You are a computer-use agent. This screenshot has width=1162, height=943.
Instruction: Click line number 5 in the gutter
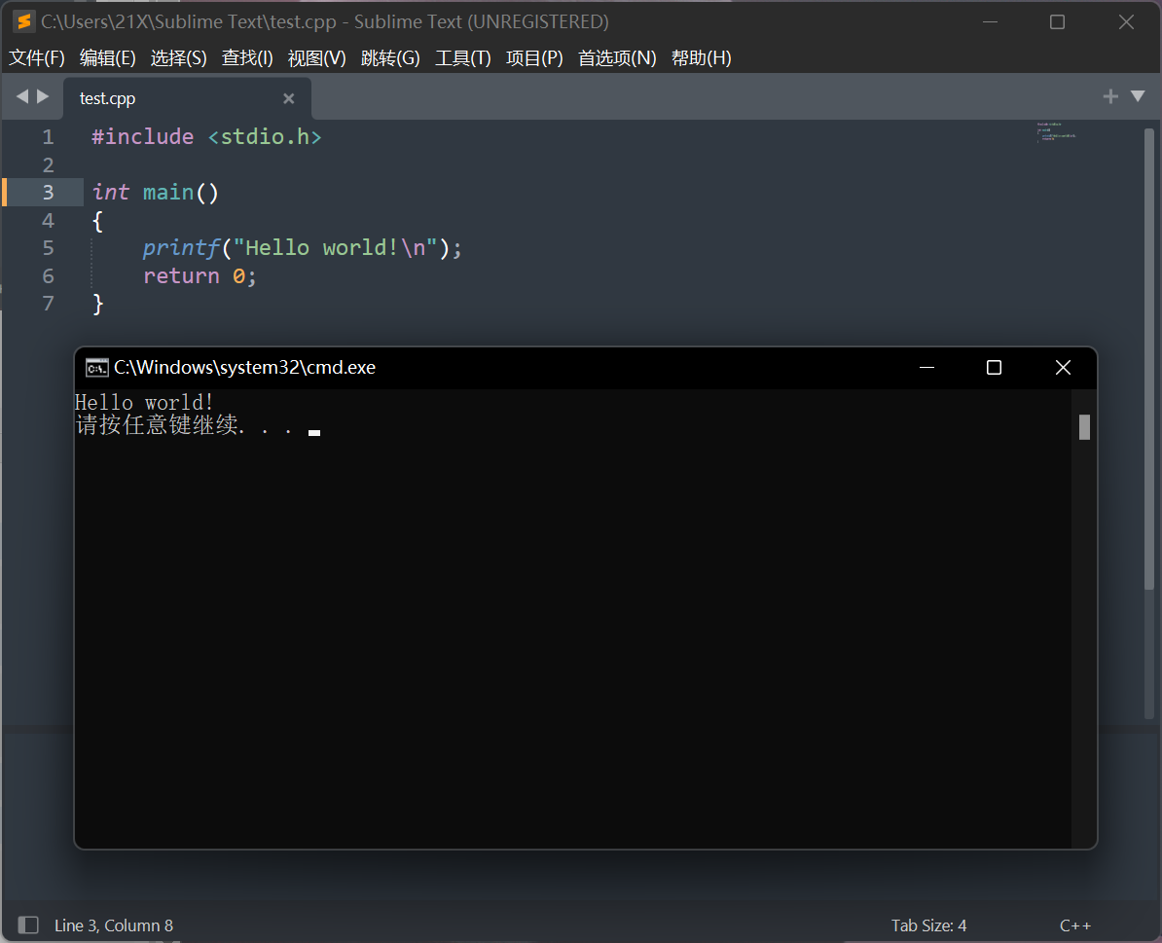pyautogui.click(x=48, y=248)
